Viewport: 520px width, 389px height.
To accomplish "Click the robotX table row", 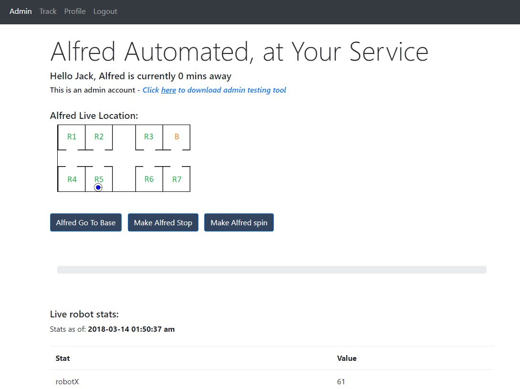I will [271, 381].
